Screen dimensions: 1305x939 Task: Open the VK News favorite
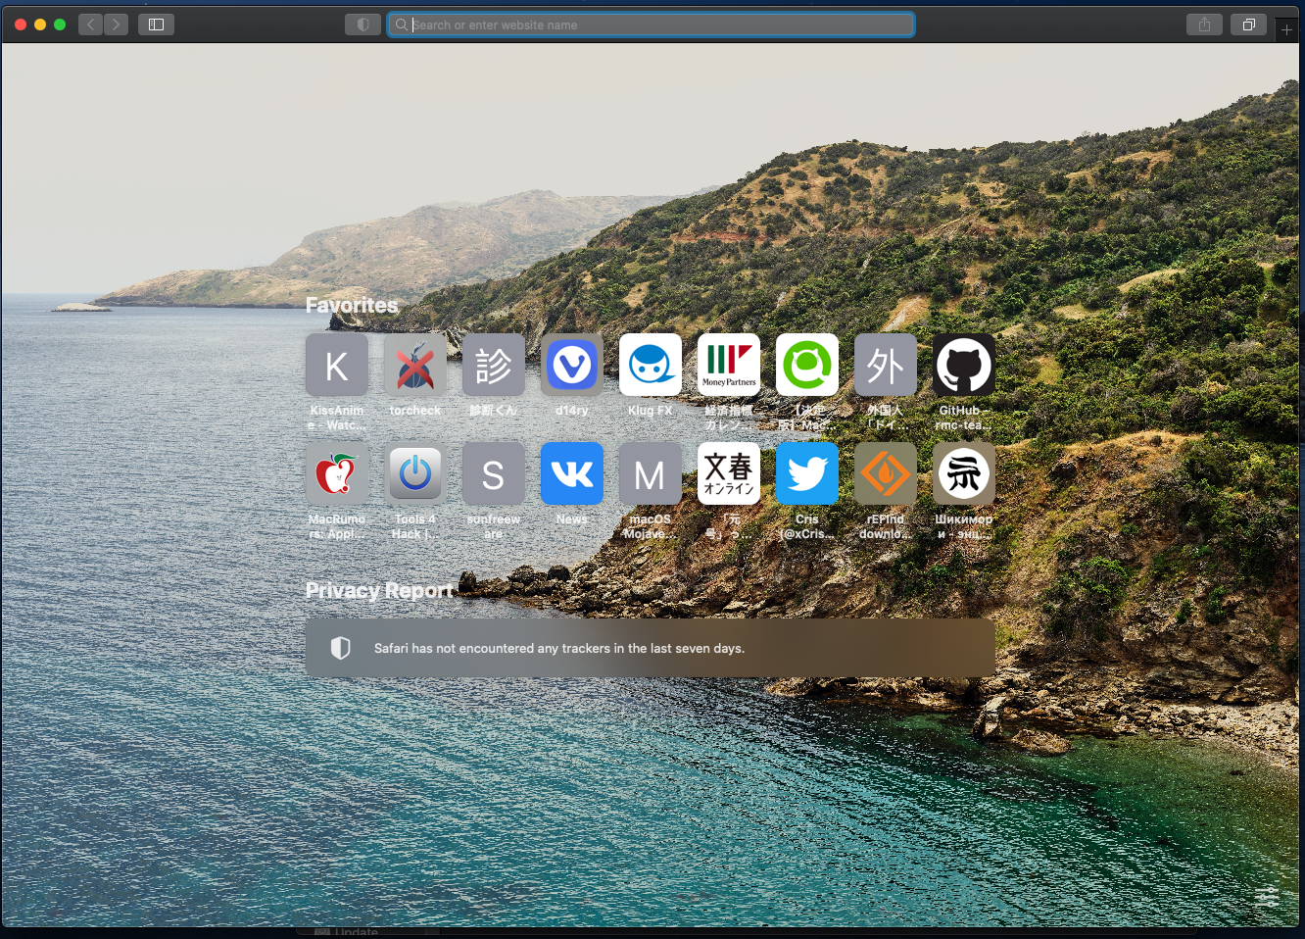pyautogui.click(x=572, y=473)
